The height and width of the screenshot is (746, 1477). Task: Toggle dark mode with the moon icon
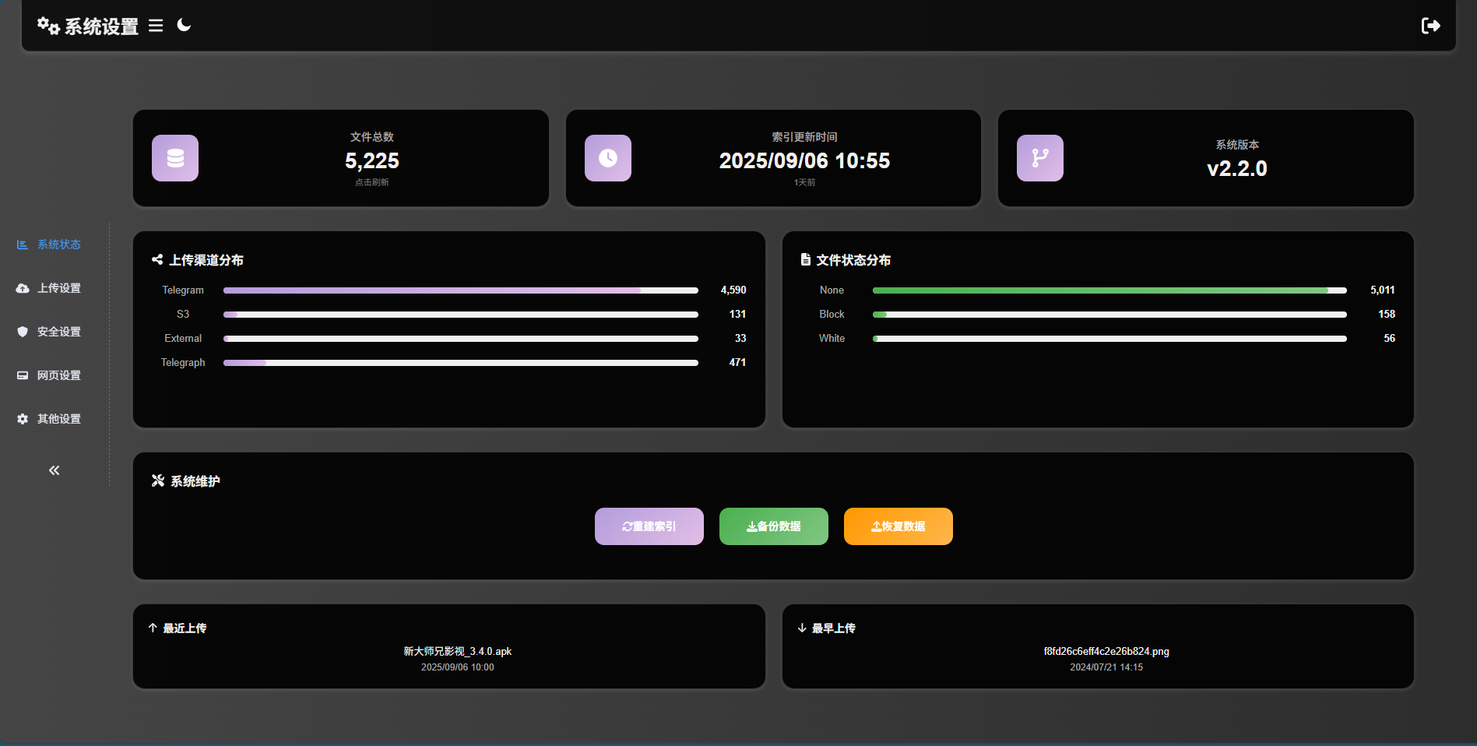pyautogui.click(x=184, y=26)
